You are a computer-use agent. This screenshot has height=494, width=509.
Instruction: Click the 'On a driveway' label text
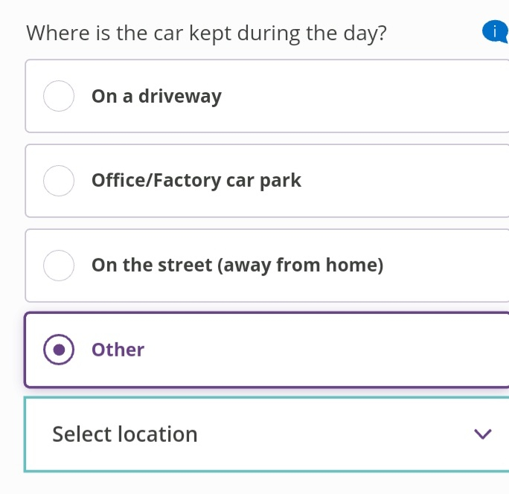click(156, 97)
